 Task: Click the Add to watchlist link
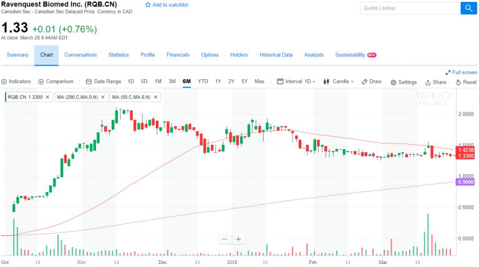[170, 5]
